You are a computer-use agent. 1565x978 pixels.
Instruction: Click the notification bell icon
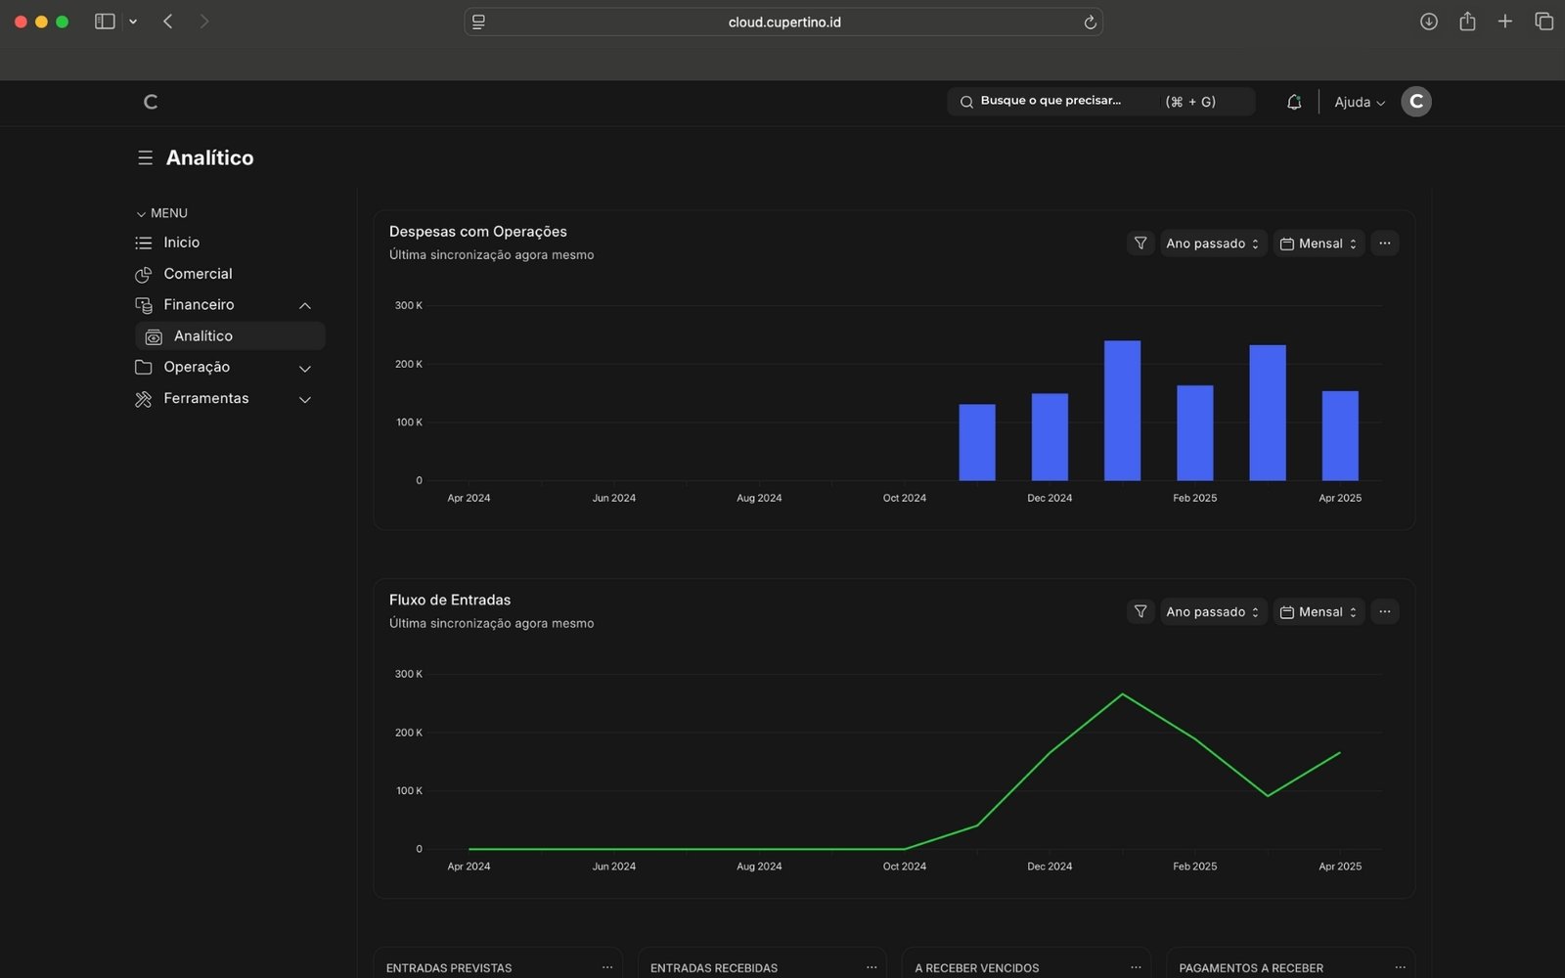click(x=1293, y=102)
